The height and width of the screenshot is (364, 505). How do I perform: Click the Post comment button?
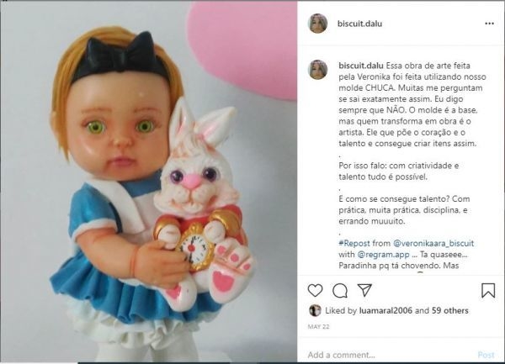coord(486,355)
